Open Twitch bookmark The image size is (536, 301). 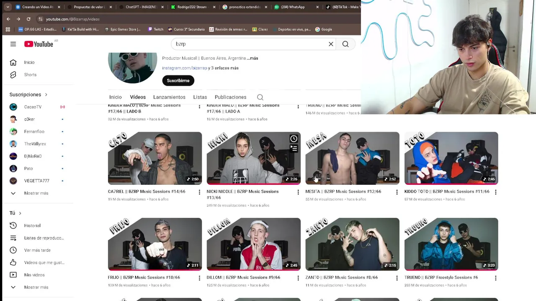155,29
